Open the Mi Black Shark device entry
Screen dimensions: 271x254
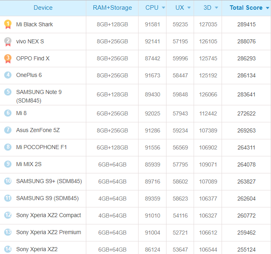tap(34, 24)
